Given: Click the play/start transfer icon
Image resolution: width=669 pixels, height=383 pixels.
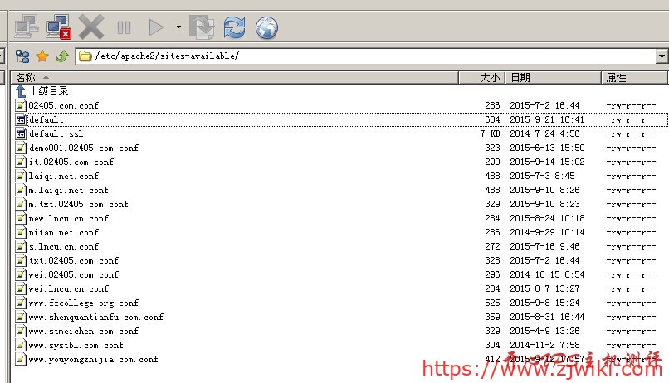Looking at the screenshot, I should click(x=155, y=27).
